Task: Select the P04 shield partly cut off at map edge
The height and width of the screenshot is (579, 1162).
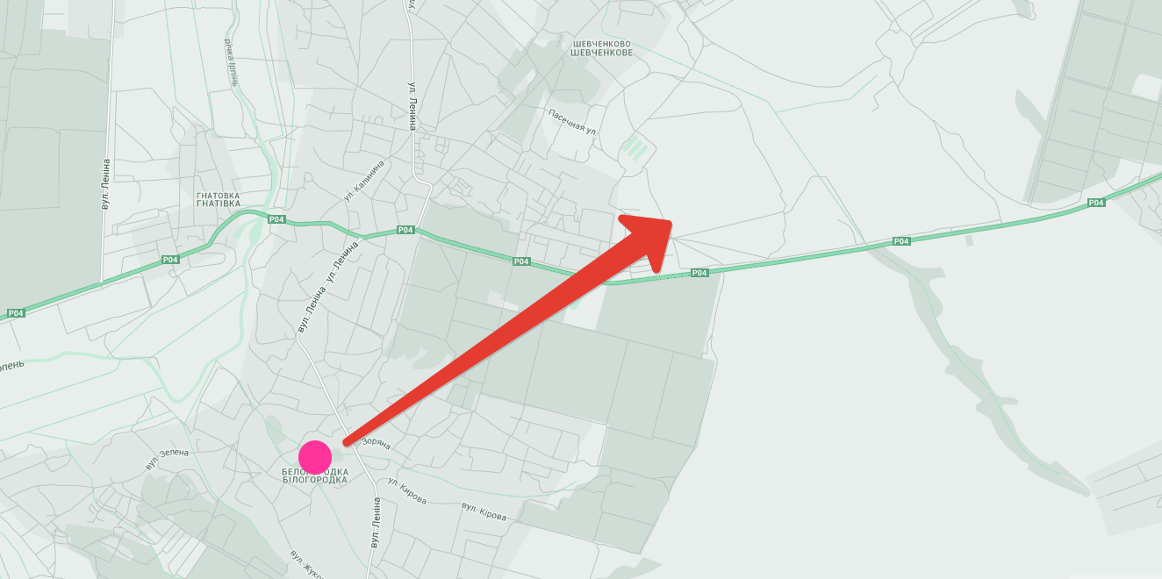Action: pyautogui.click(x=15, y=313)
